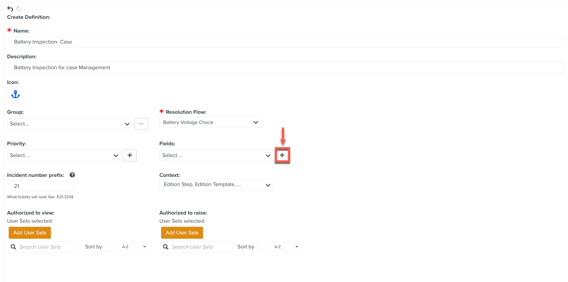Click magnifier icon in Authorized to view search
This screenshot has height=282, width=568.
[13, 247]
